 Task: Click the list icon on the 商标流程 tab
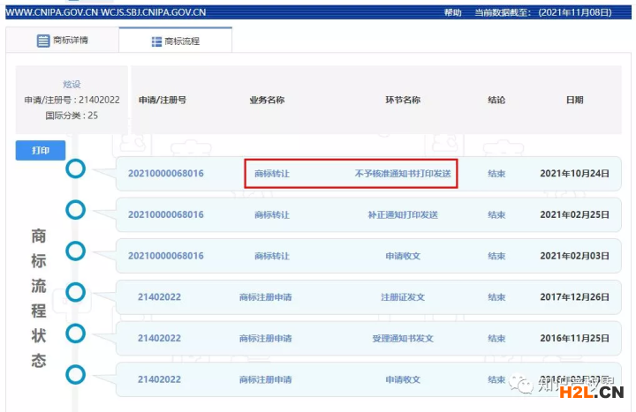pos(156,41)
